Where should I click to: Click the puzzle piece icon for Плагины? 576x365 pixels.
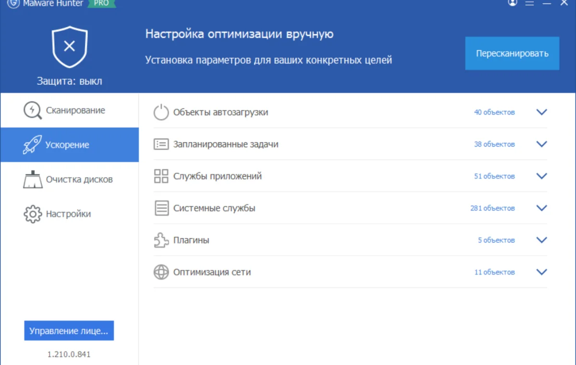(x=161, y=240)
